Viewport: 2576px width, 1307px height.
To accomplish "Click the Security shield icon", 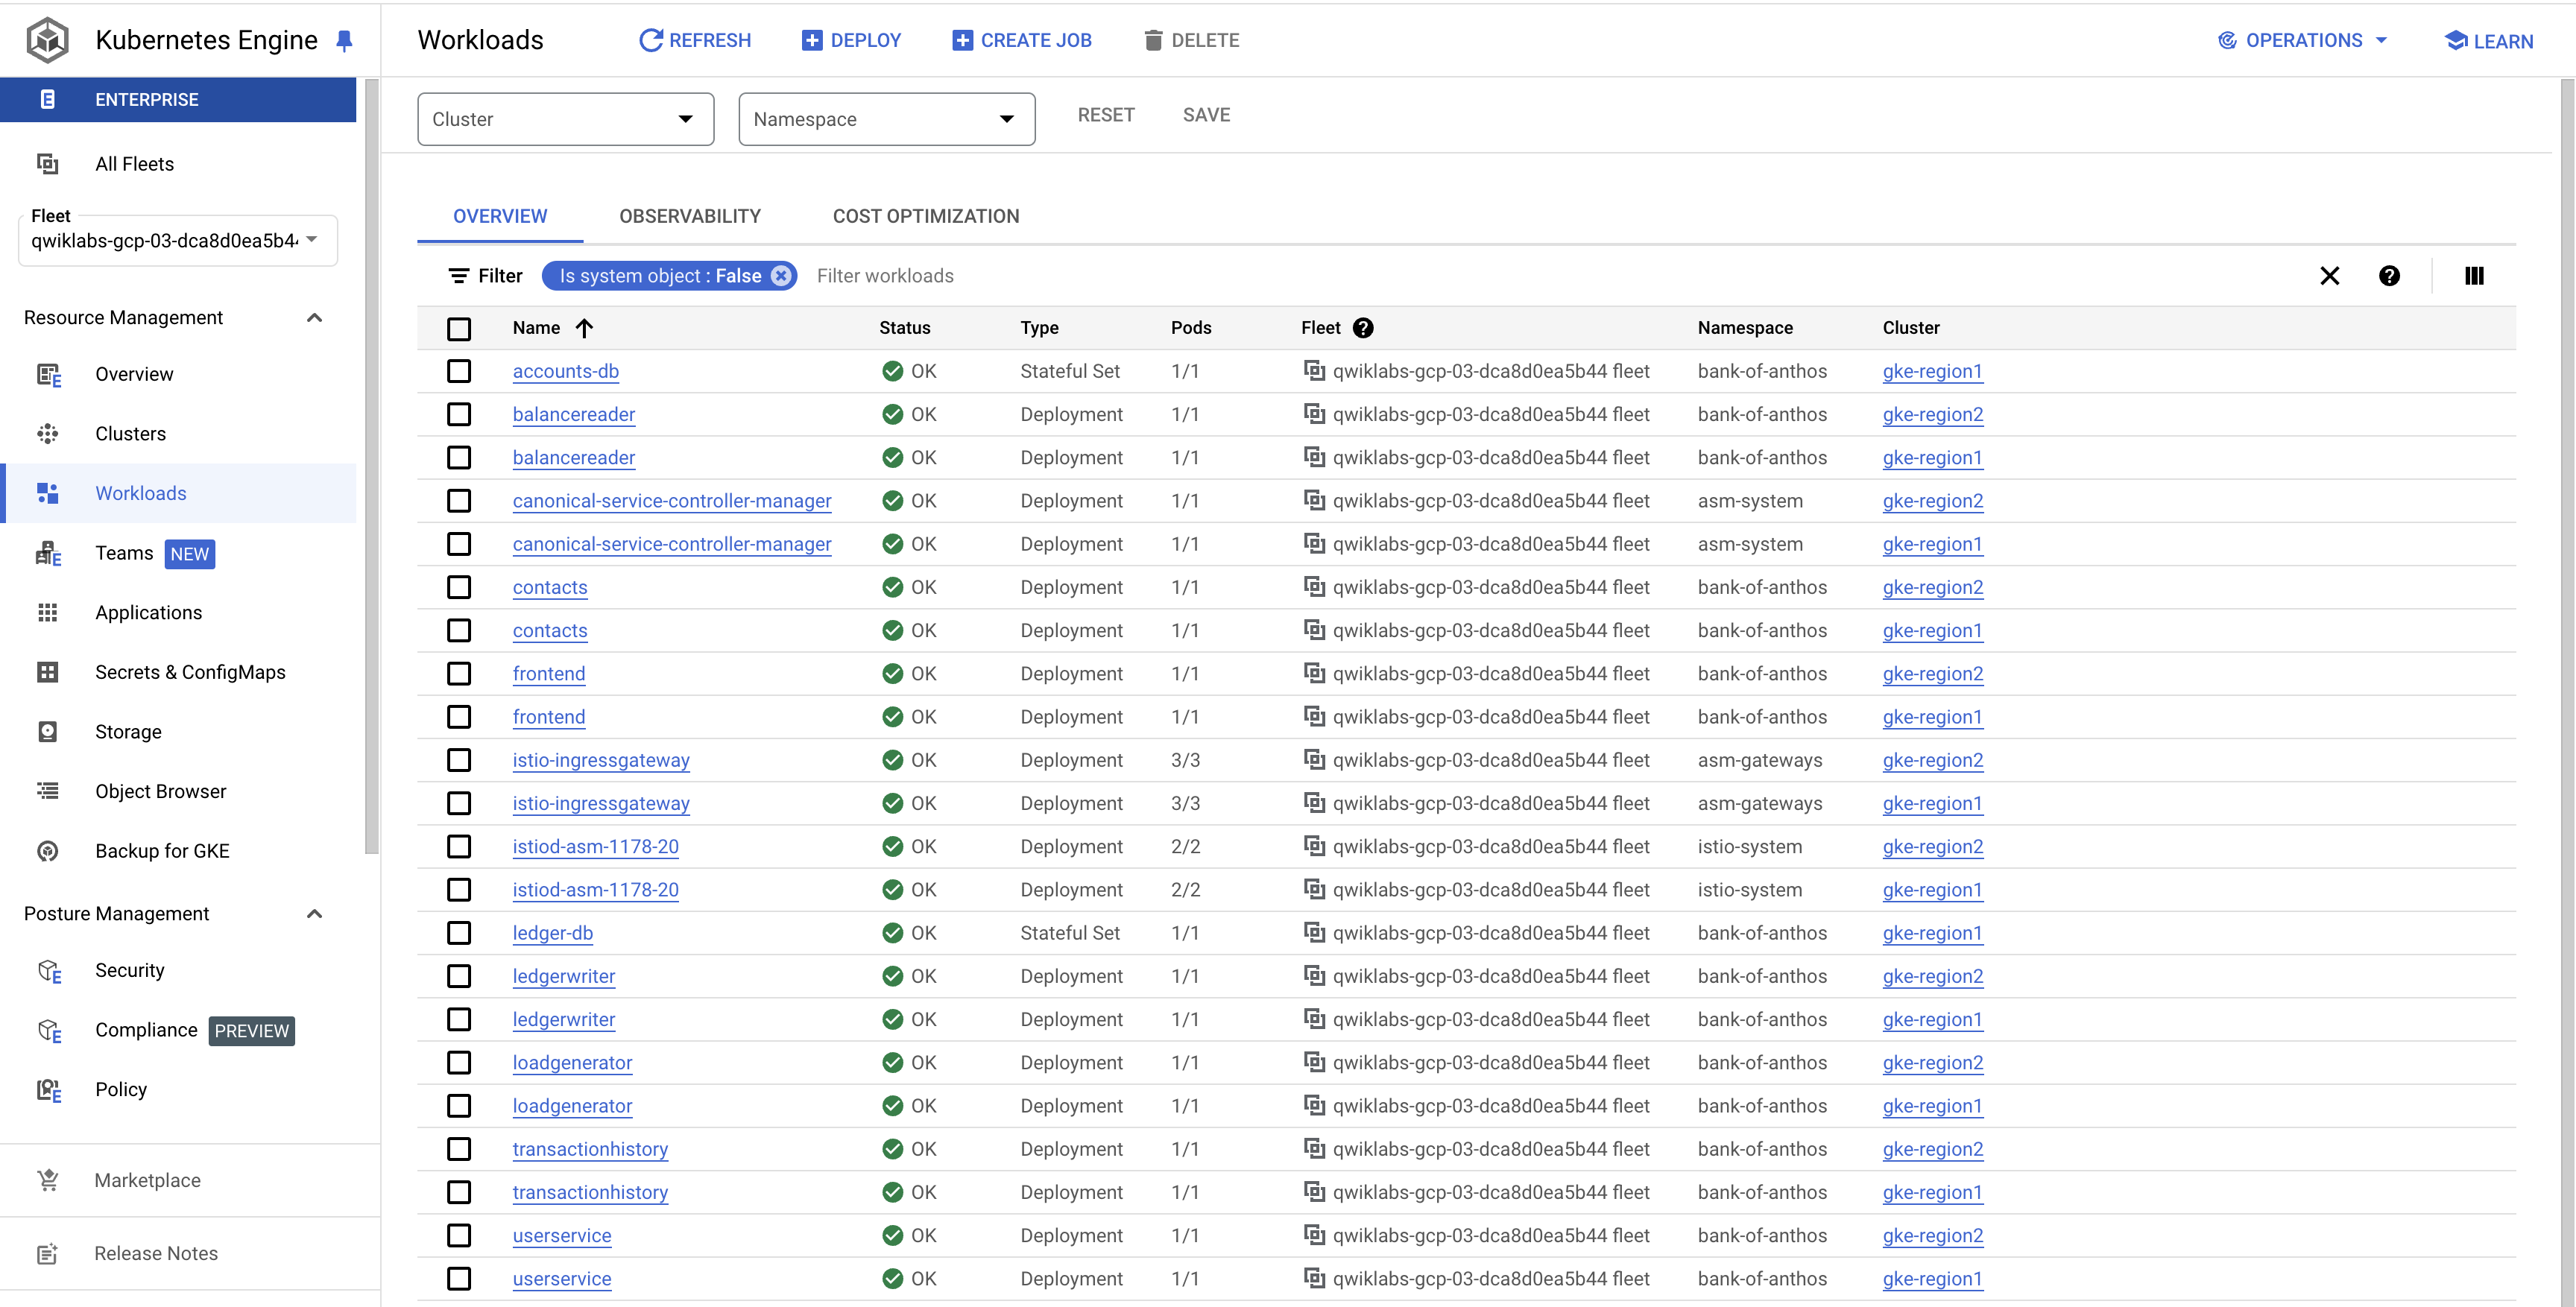I will (x=49, y=971).
